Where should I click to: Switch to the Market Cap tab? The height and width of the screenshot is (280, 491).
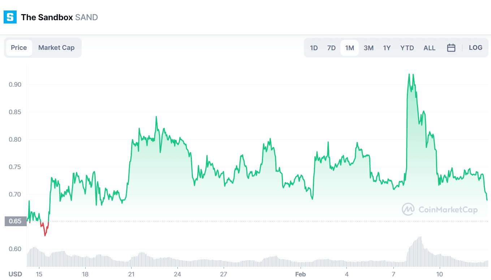pyautogui.click(x=56, y=48)
